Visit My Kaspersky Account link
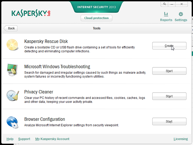The width and height of the screenshot is (193, 145). [52, 139]
